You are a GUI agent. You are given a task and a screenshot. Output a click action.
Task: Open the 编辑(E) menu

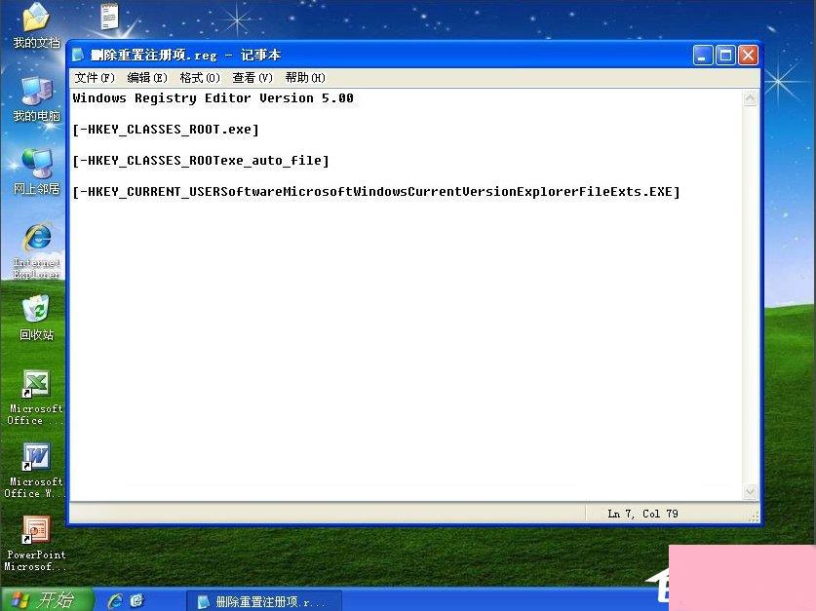point(147,78)
